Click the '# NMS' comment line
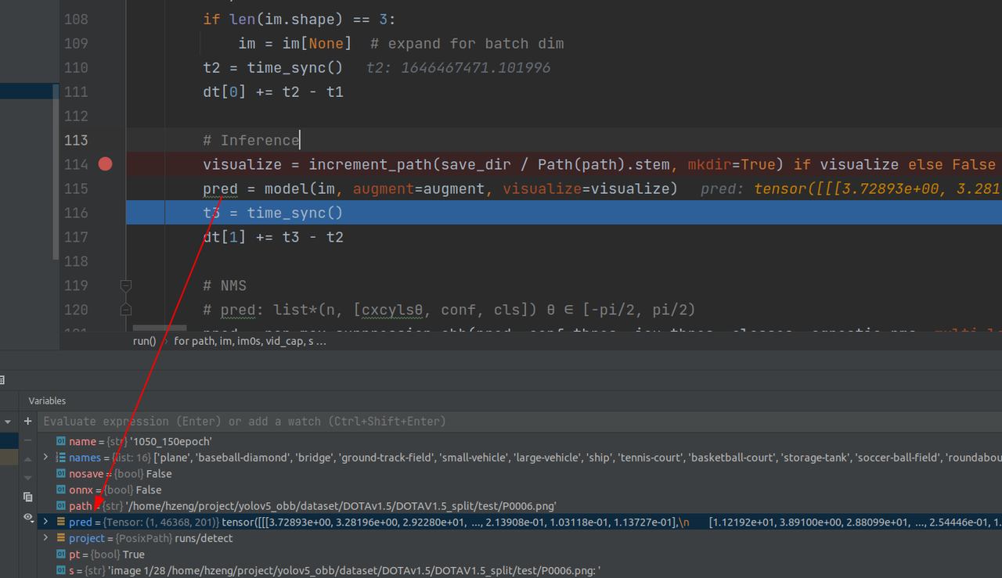Image resolution: width=1002 pixels, height=578 pixels. [225, 285]
